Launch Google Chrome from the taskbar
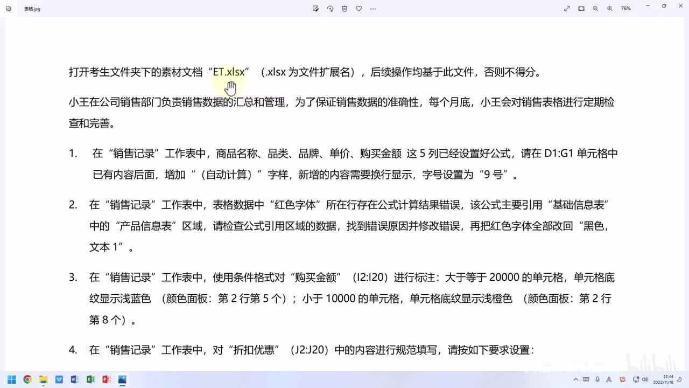Viewport: 689px width, 388px height. (27, 379)
